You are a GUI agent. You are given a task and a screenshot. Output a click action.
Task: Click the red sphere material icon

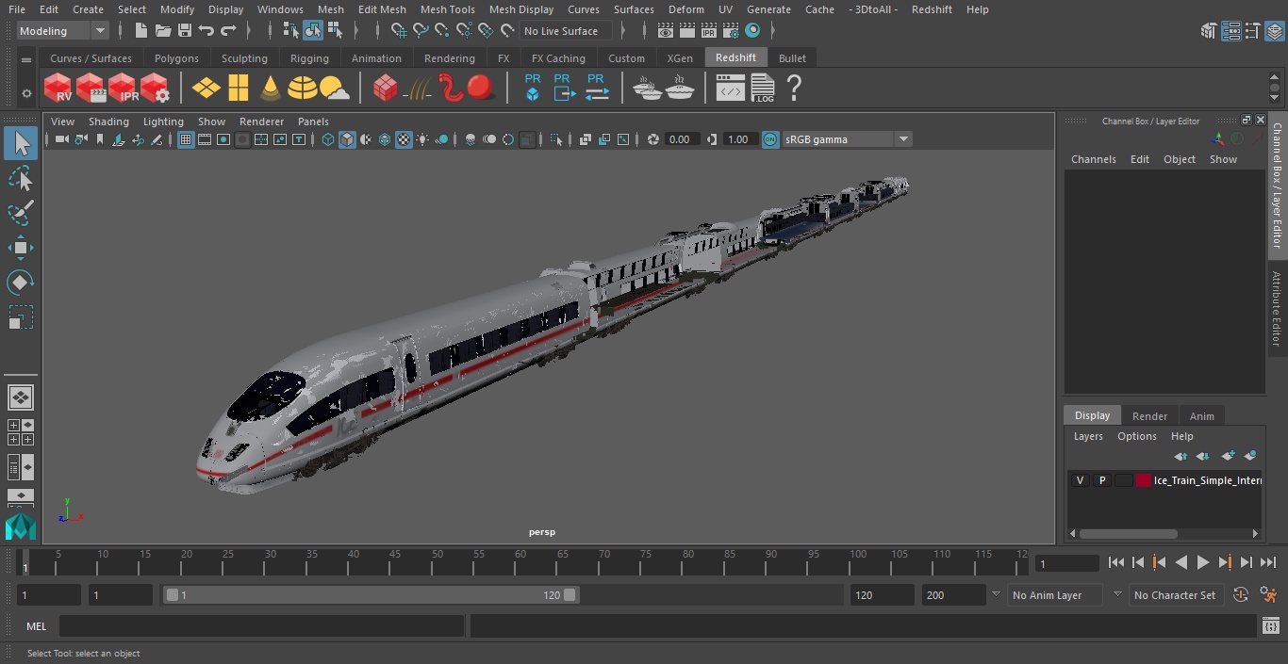[x=481, y=89]
